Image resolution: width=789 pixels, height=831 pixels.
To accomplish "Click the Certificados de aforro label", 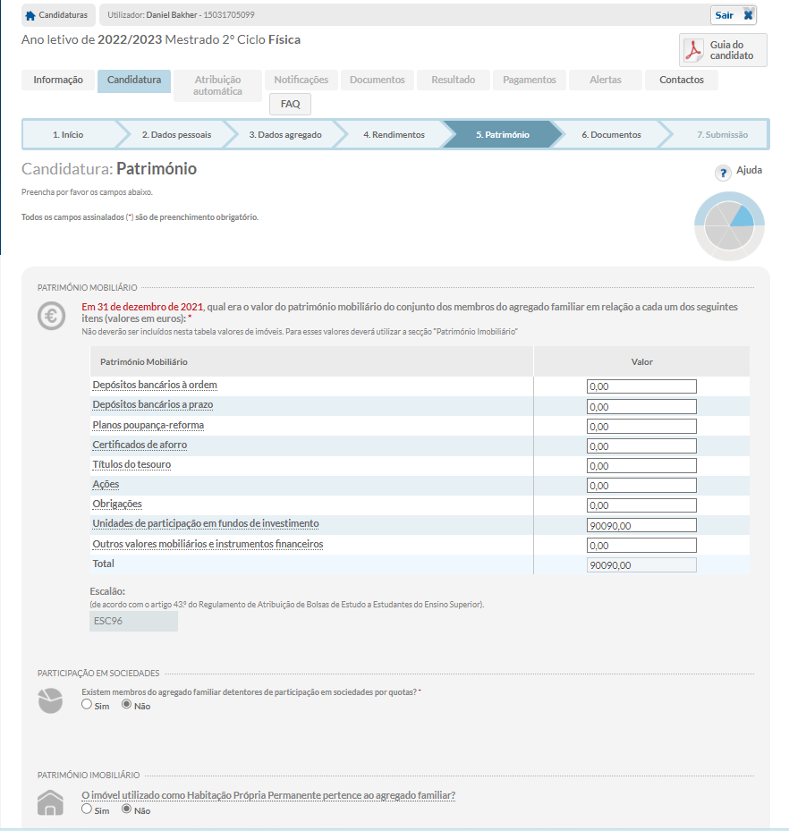I will pyautogui.click(x=140, y=445).
